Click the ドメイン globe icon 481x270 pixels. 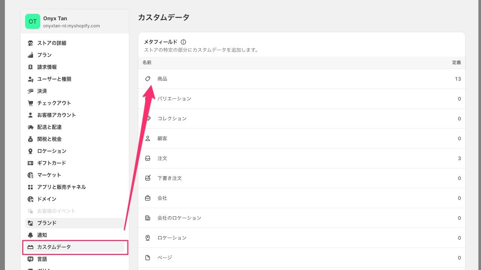31,199
